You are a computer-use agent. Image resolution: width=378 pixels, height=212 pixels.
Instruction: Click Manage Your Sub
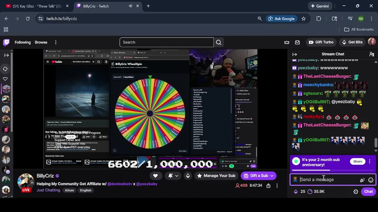216,176
